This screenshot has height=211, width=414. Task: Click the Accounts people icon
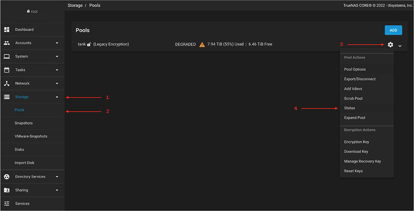(x=7, y=43)
